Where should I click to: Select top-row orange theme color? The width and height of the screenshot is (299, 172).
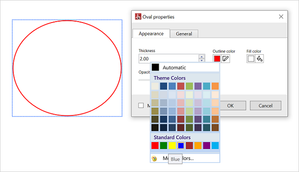[215, 86]
